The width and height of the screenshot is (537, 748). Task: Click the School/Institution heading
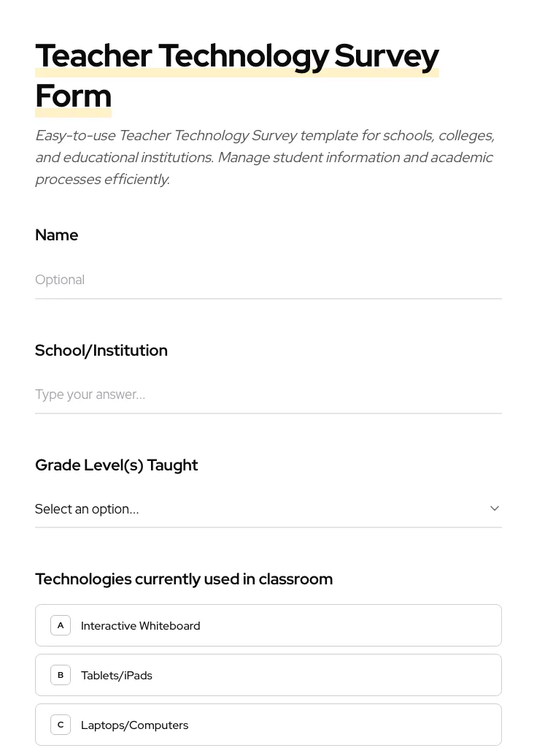(x=101, y=351)
